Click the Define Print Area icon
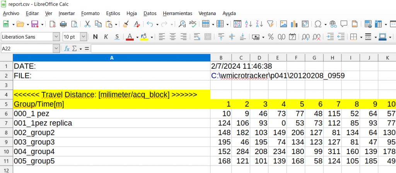The image size is (396, 173). tap(368, 24)
